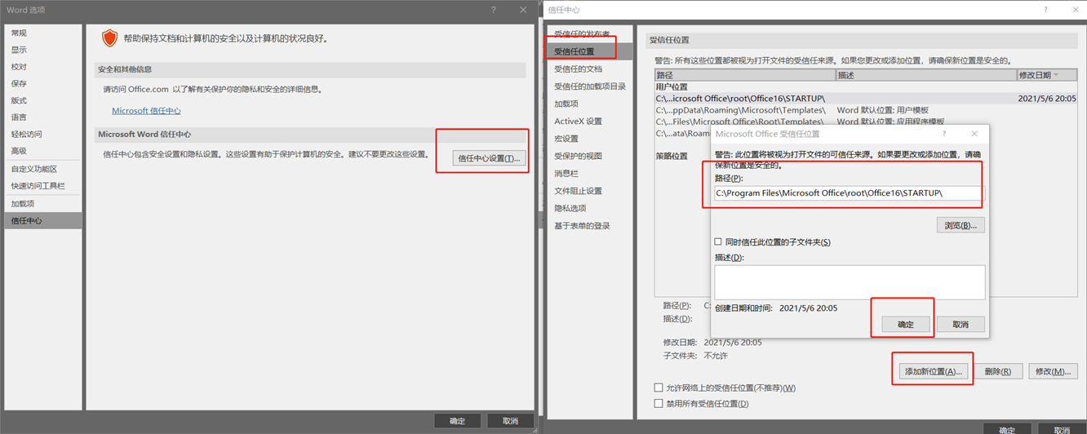Select 信任中心 in Word Options sidebar
Image resolution: width=1087 pixels, height=434 pixels.
[x=43, y=221]
